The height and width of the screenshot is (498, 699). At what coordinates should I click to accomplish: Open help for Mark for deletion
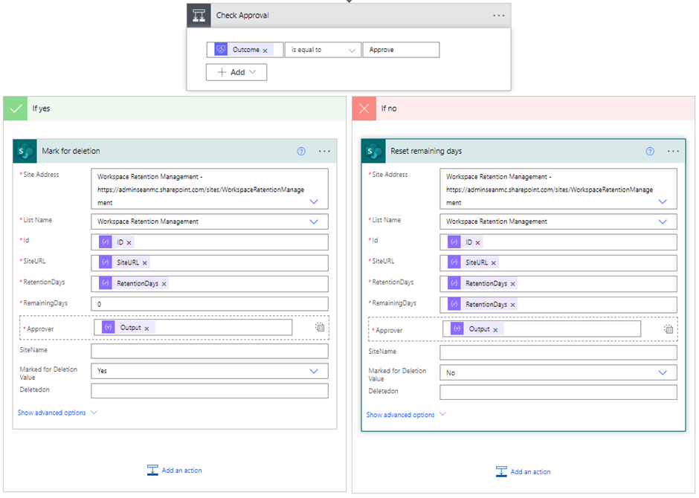[x=301, y=152]
